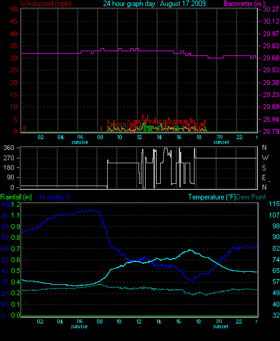Viewport: 280px width, 341px height.
Task: Click the 50 mph windspeed scale value
Action: click(13, 9)
